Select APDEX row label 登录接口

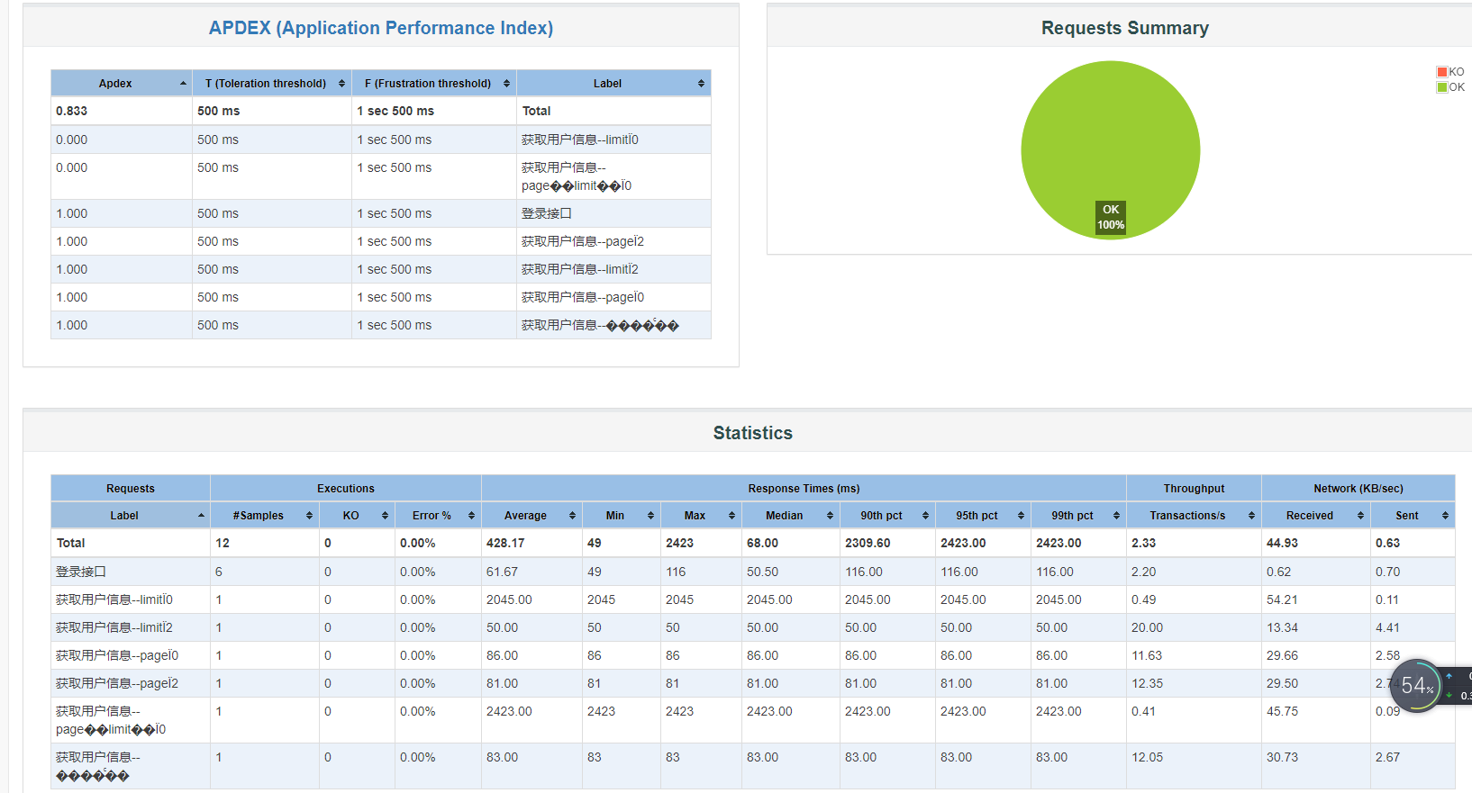click(x=547, y=213)
